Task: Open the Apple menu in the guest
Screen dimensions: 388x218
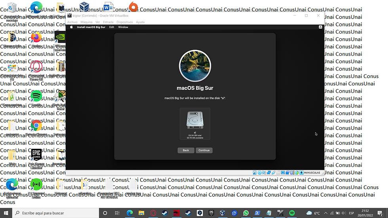Action: coord(71,27)
